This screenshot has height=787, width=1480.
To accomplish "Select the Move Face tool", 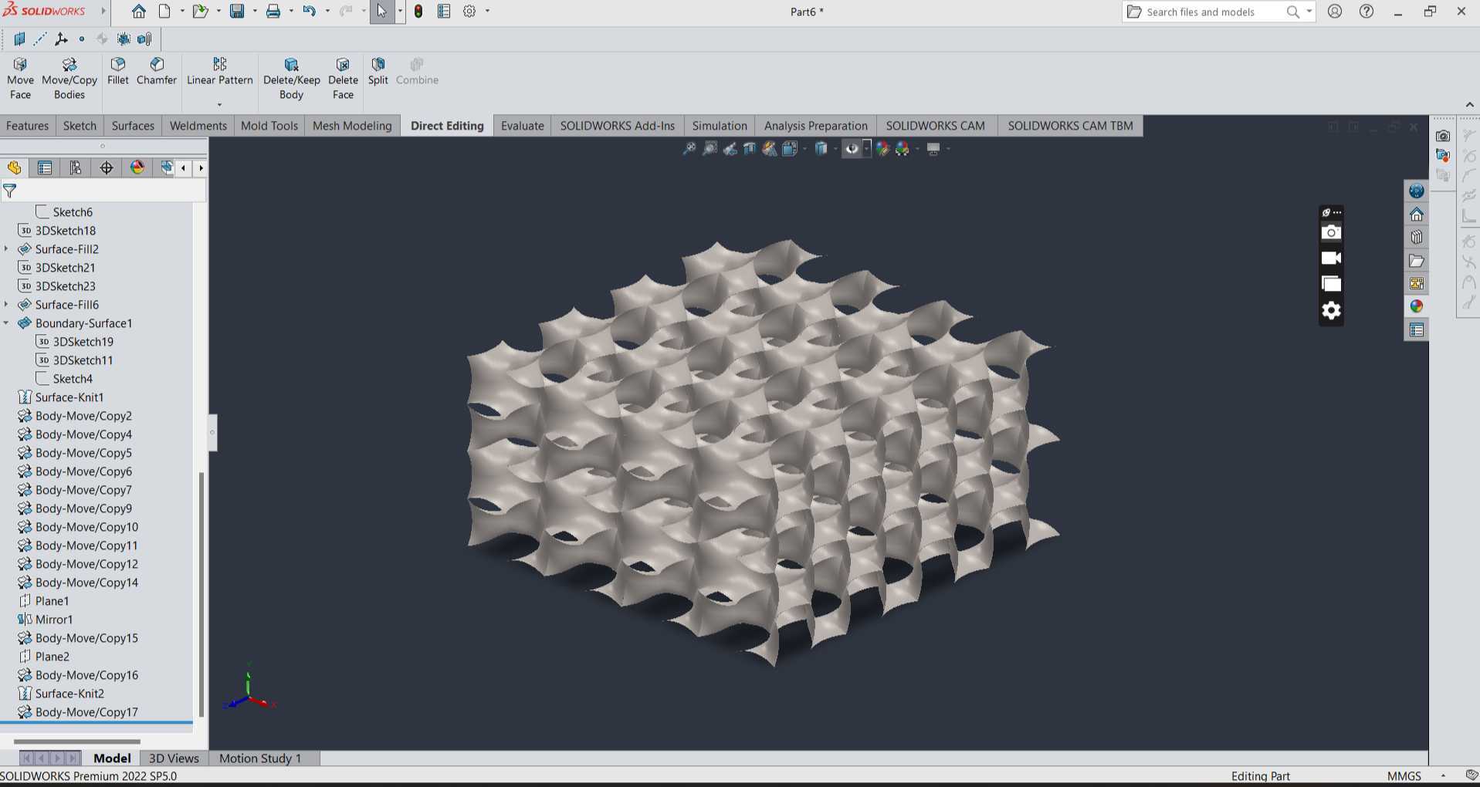I will pyautogui.click(x=20, y=79).
